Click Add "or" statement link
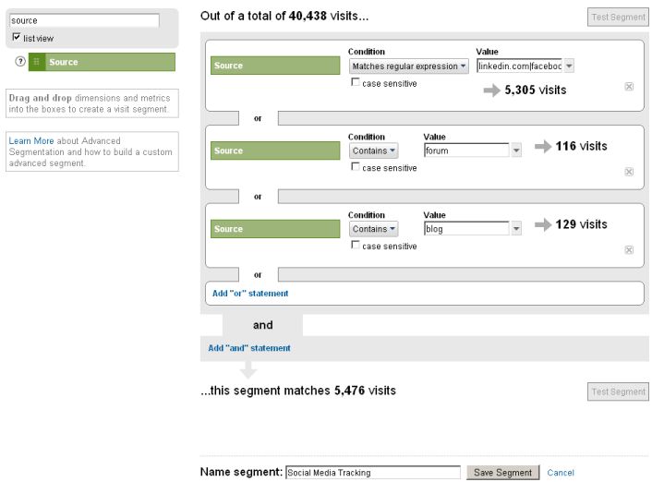The height and width of the screenshot is (482, 652). (x=250, y=294)
